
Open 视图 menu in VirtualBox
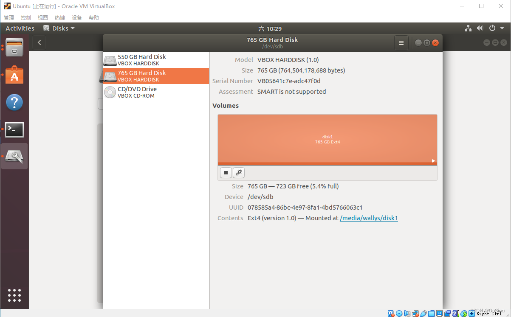point(43,18)
